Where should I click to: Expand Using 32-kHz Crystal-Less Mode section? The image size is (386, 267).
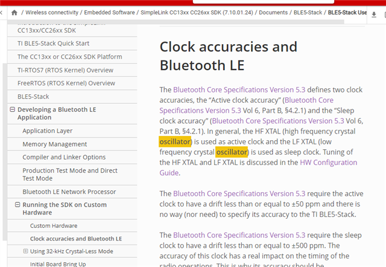[25, 251]
